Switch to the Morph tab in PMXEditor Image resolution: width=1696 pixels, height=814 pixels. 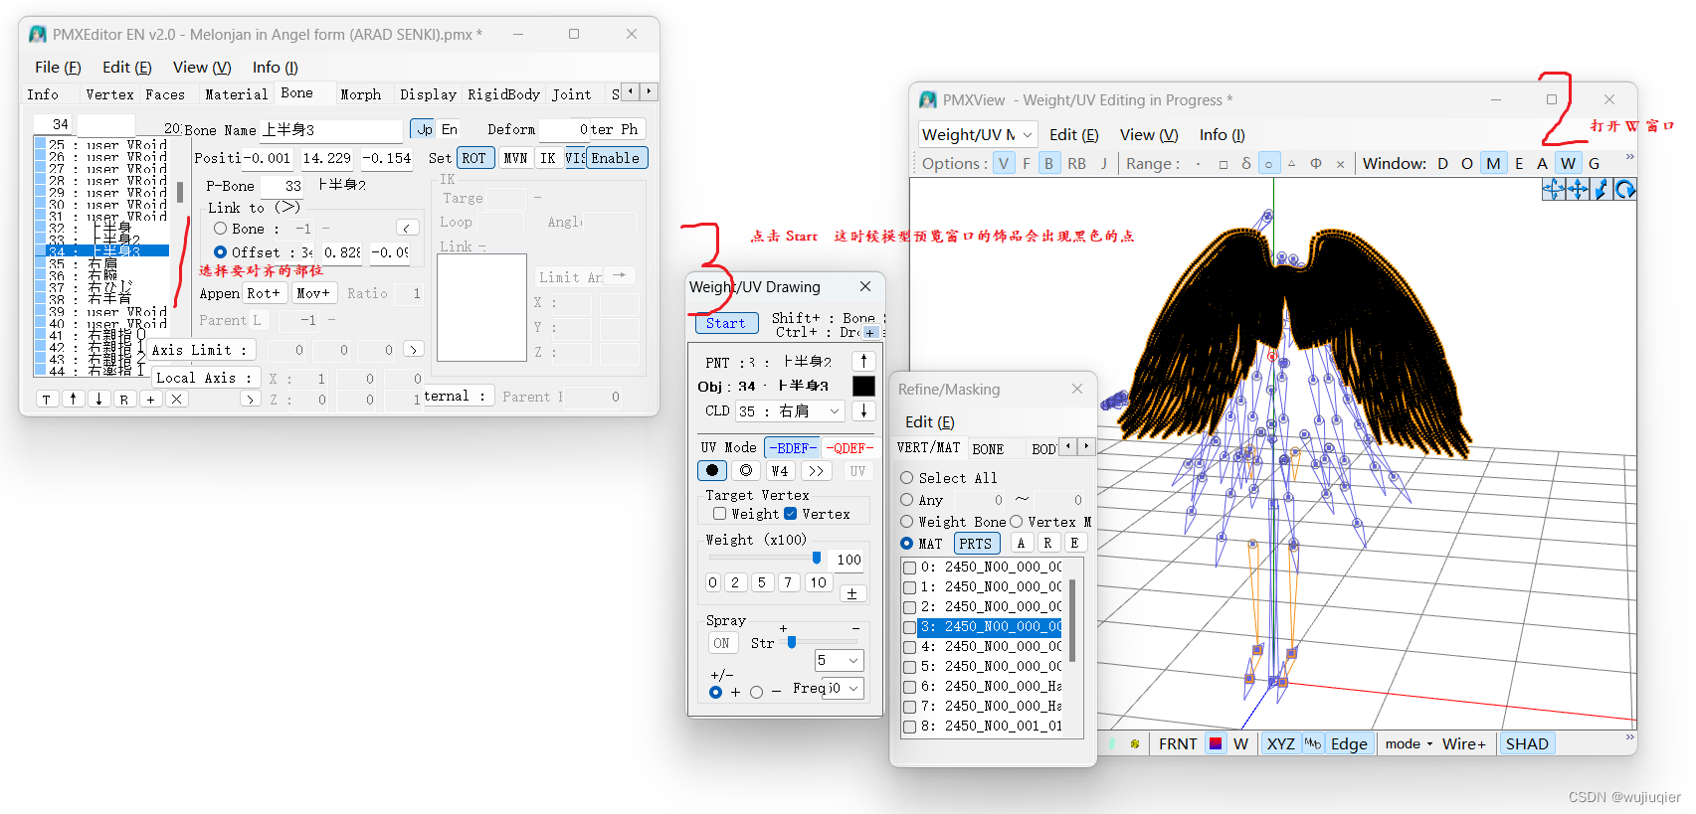click(360, 94)
